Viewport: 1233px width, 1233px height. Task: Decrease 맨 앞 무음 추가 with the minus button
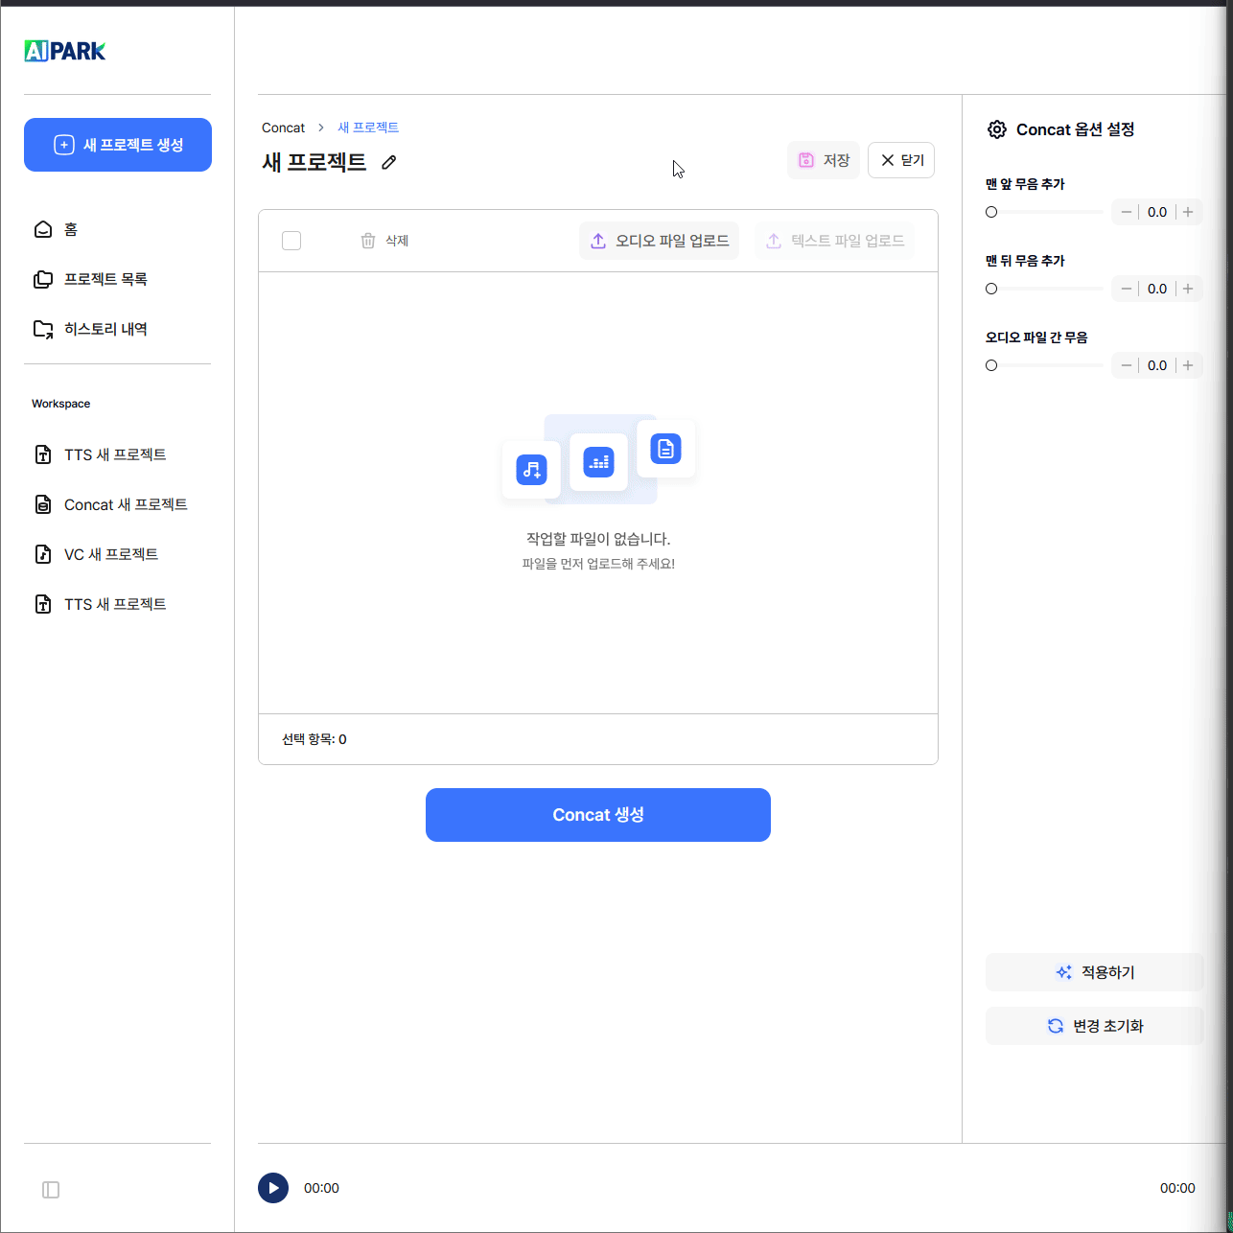(1127, 212)
